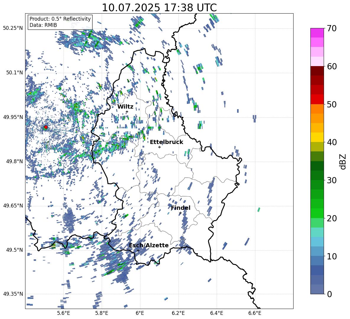The image size is (350, 319).
Task: Click the 6.4°E longitude label
Action: click(217, 313)
